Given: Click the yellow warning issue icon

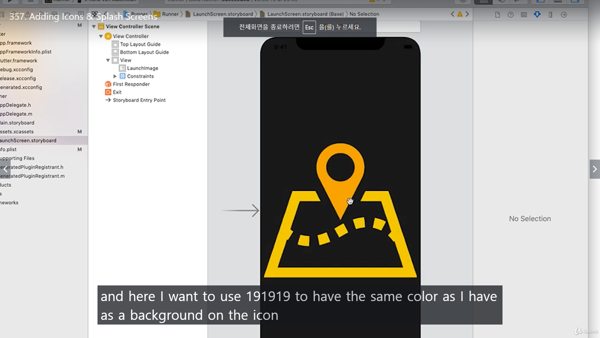Looking at the screenshot, I should (460, 14).
